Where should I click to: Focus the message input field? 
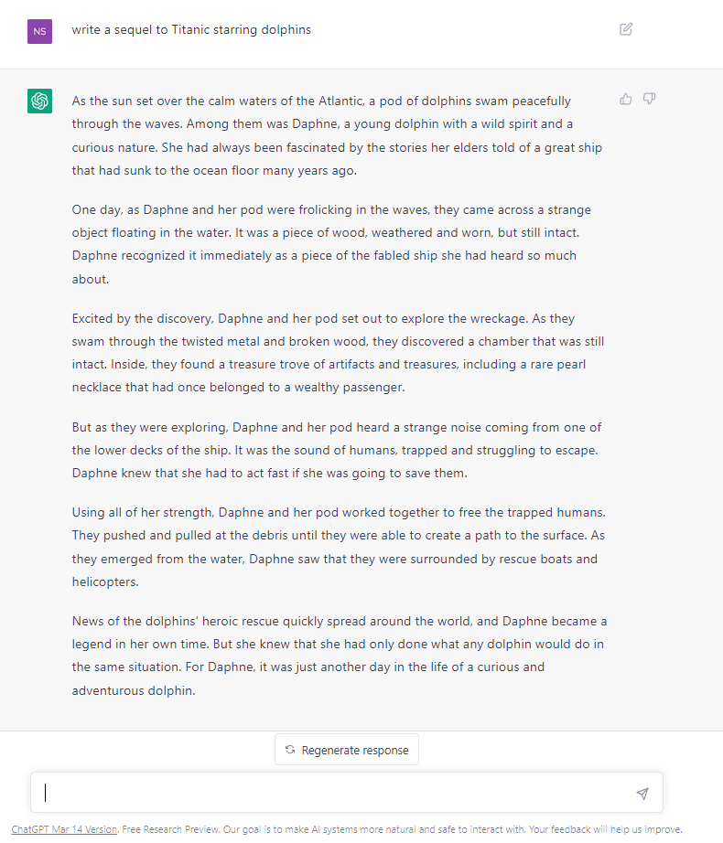click(347, 793)
